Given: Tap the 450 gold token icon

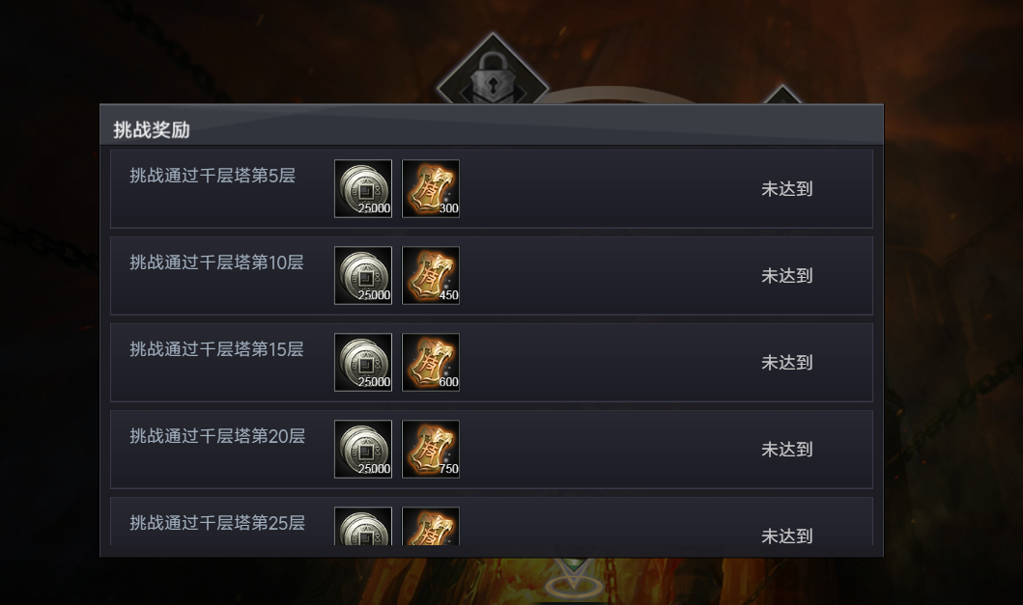Looking at the screenshot, I should (x=431, y=275).
